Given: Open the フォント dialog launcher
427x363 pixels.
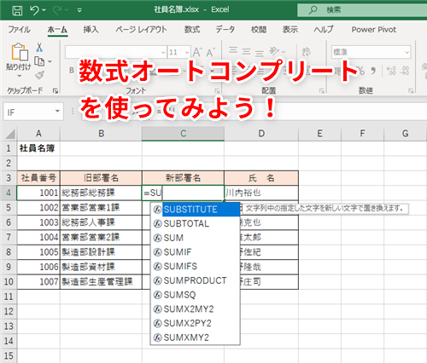Looking at the screenshot, I should [217, 91].
